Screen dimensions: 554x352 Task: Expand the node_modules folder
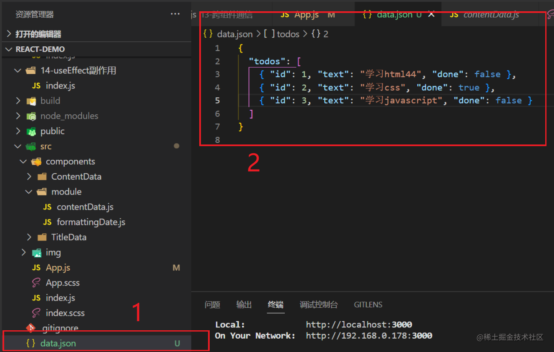tap(18, 116)
